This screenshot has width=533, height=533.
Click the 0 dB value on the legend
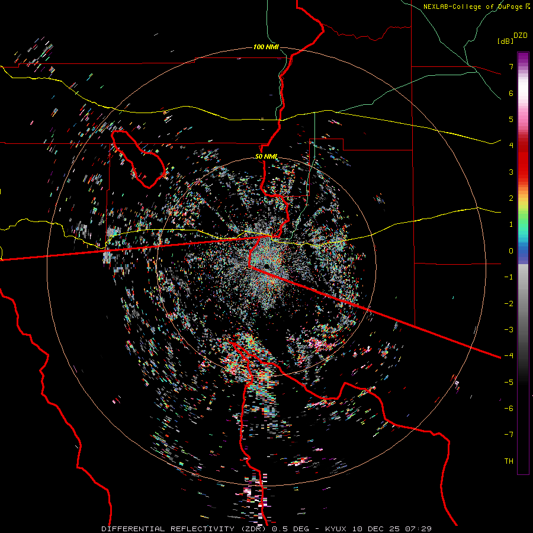click(511, 251)
